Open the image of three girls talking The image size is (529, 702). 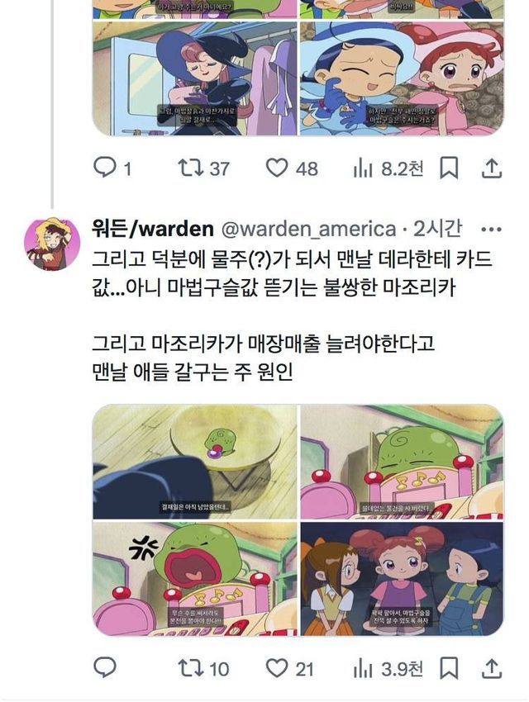tap(402, 579)
